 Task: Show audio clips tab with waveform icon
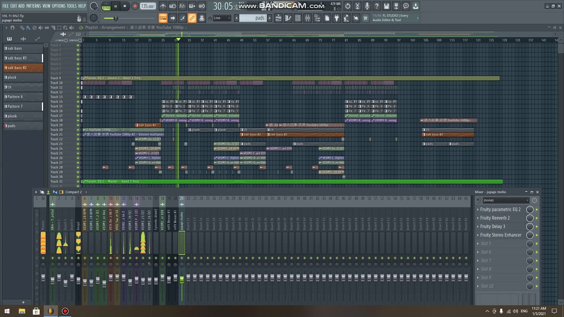point(23,39)
